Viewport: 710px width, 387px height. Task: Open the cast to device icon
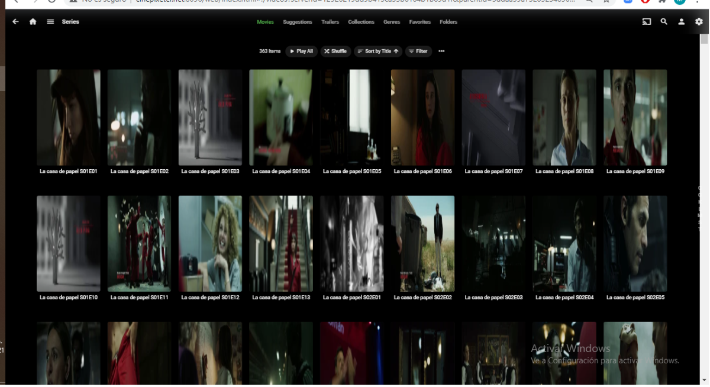pos(647,22)
